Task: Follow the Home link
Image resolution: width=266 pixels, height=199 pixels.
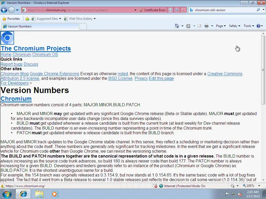Action: pos(6,54)
